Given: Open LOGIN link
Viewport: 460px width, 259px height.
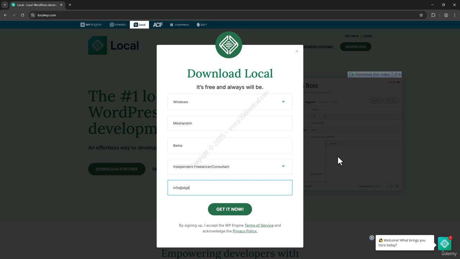Looking at the screenshot, I should coord(367,36).
